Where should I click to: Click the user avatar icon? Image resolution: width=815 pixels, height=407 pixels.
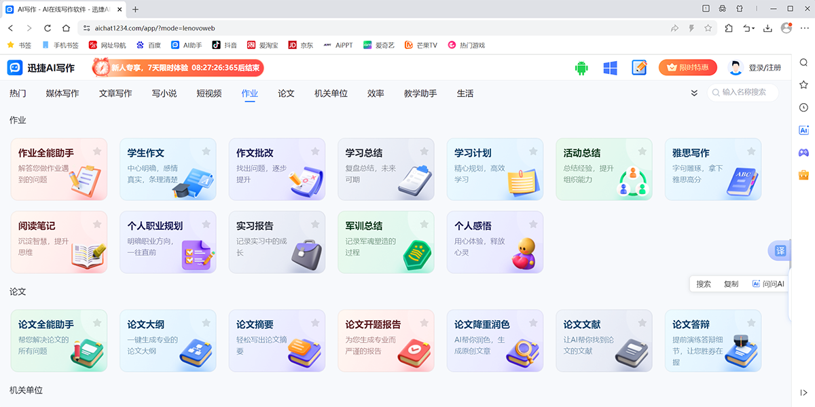tap(735, 68)
